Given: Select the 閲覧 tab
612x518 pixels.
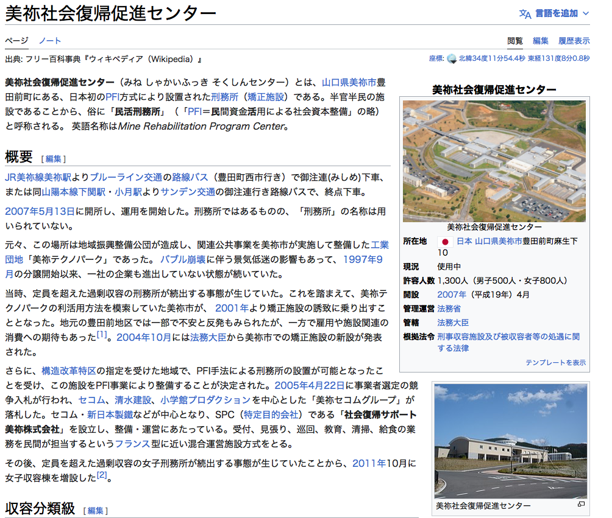Looking at the screenshot, I should click(x=515, y=41).
